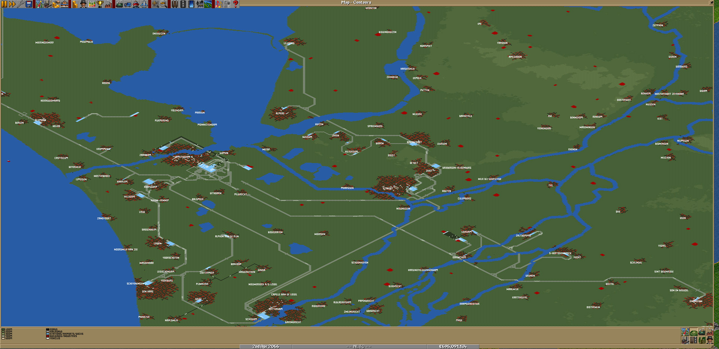Open the save game floppy disk menu
The height and width of the screenshot is (349, 719).
(29, 4)
